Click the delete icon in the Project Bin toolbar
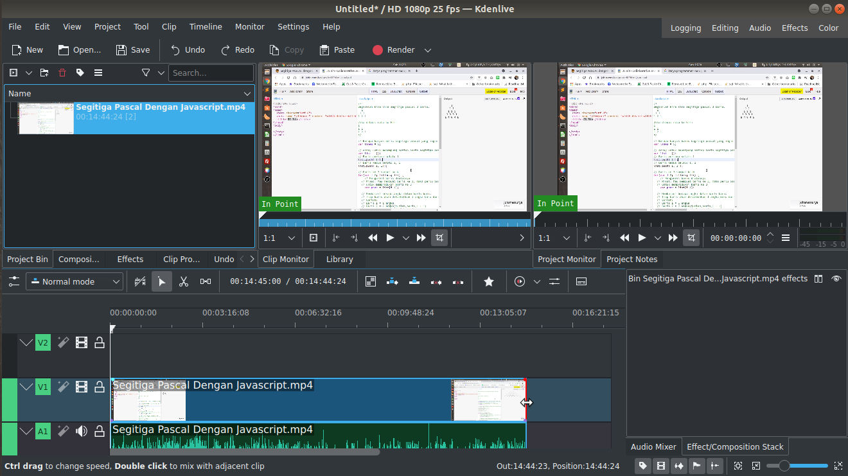 coord(63,73)
